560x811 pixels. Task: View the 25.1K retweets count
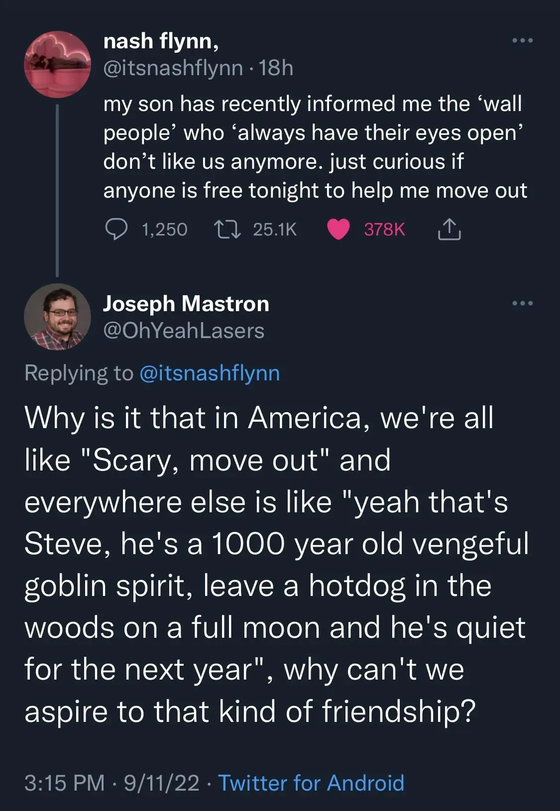coord(274,230)
